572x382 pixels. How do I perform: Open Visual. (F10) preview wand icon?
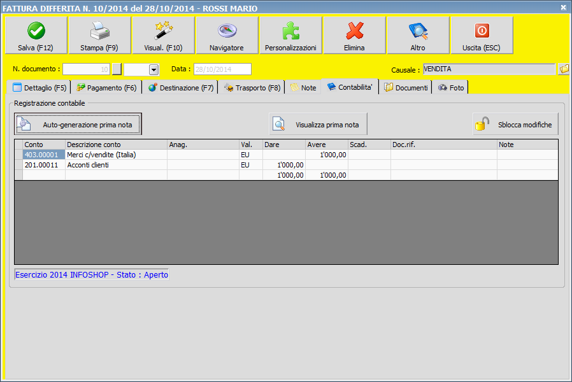(163, 31)
